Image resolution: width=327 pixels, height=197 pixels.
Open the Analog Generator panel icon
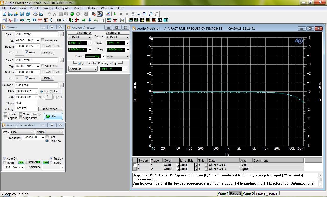pos(5,20)
